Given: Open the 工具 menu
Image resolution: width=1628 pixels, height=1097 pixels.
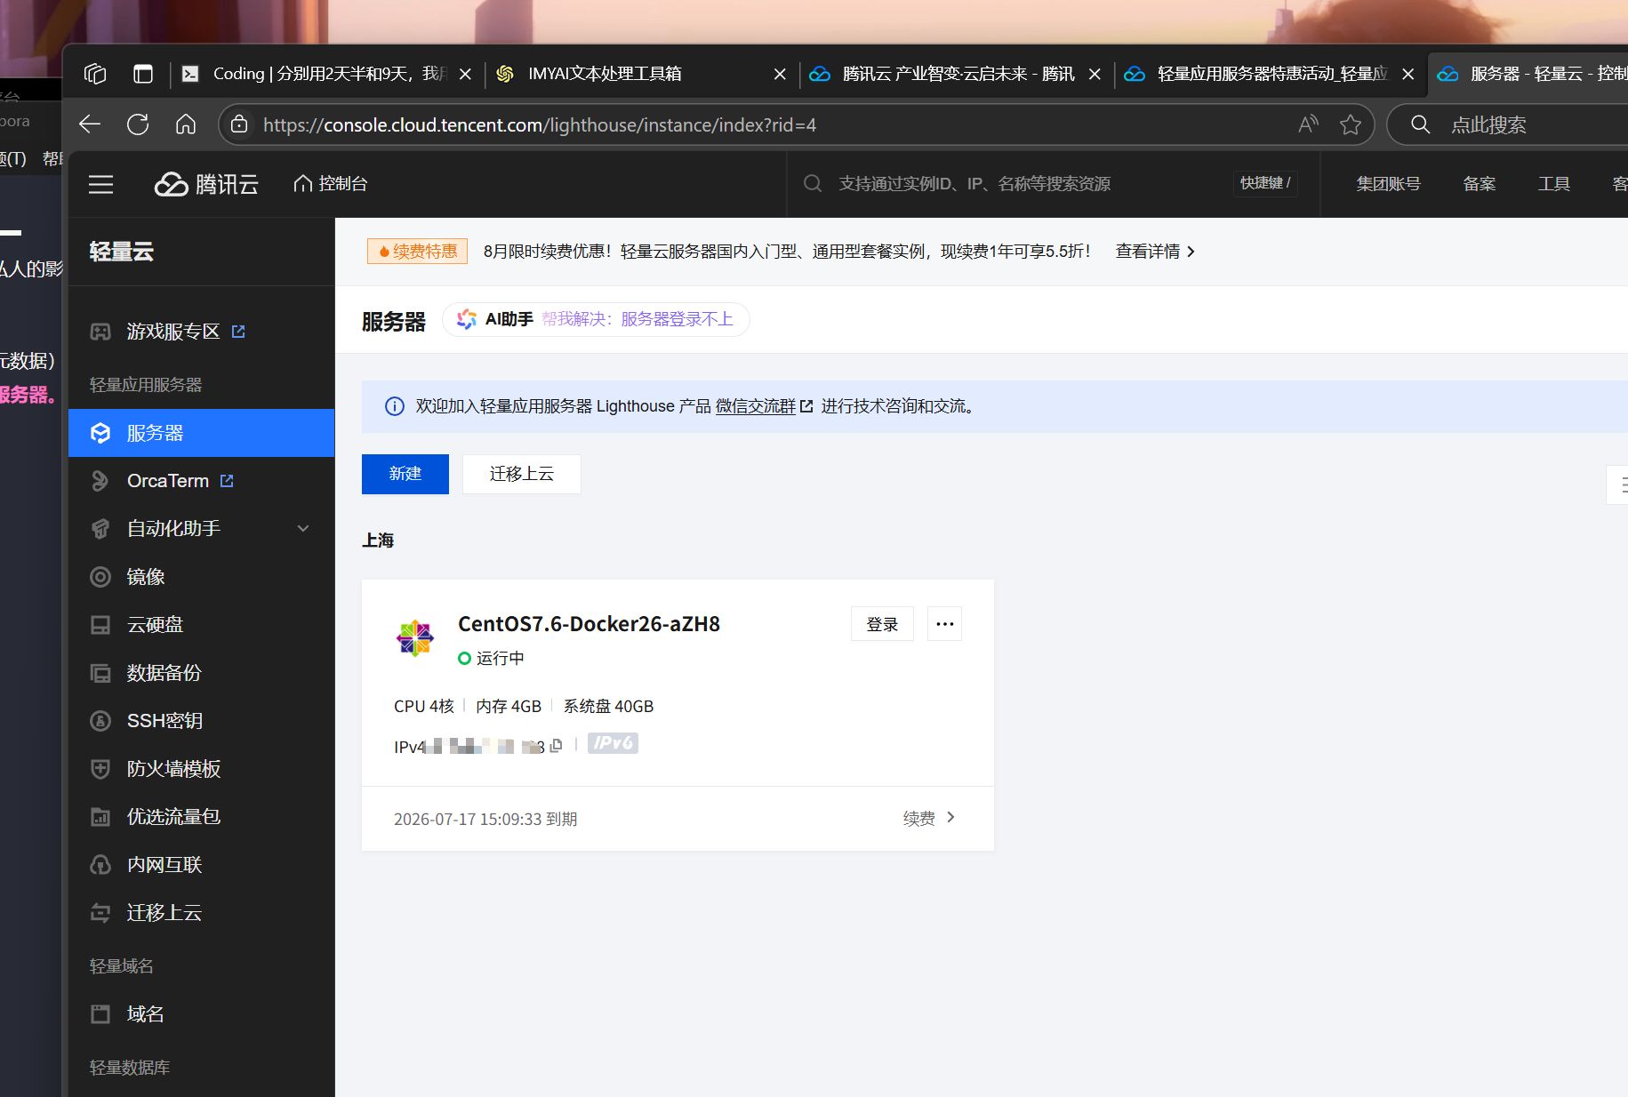Looking at the screenshot, I should (1554, 184).
